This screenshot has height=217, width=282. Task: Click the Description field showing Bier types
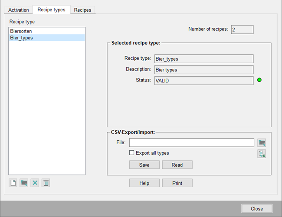203,70
